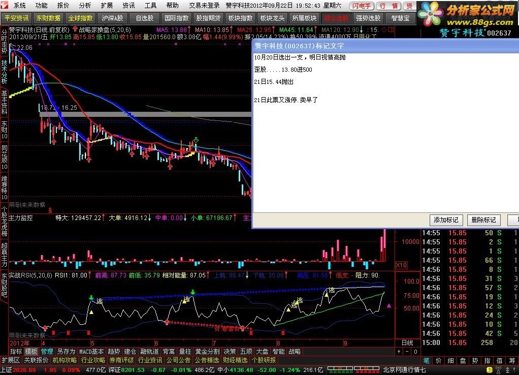The height and width of the screenshot is (375, 519).
Task: Click the 0 reset button below the chart
Action: point(415,352)
